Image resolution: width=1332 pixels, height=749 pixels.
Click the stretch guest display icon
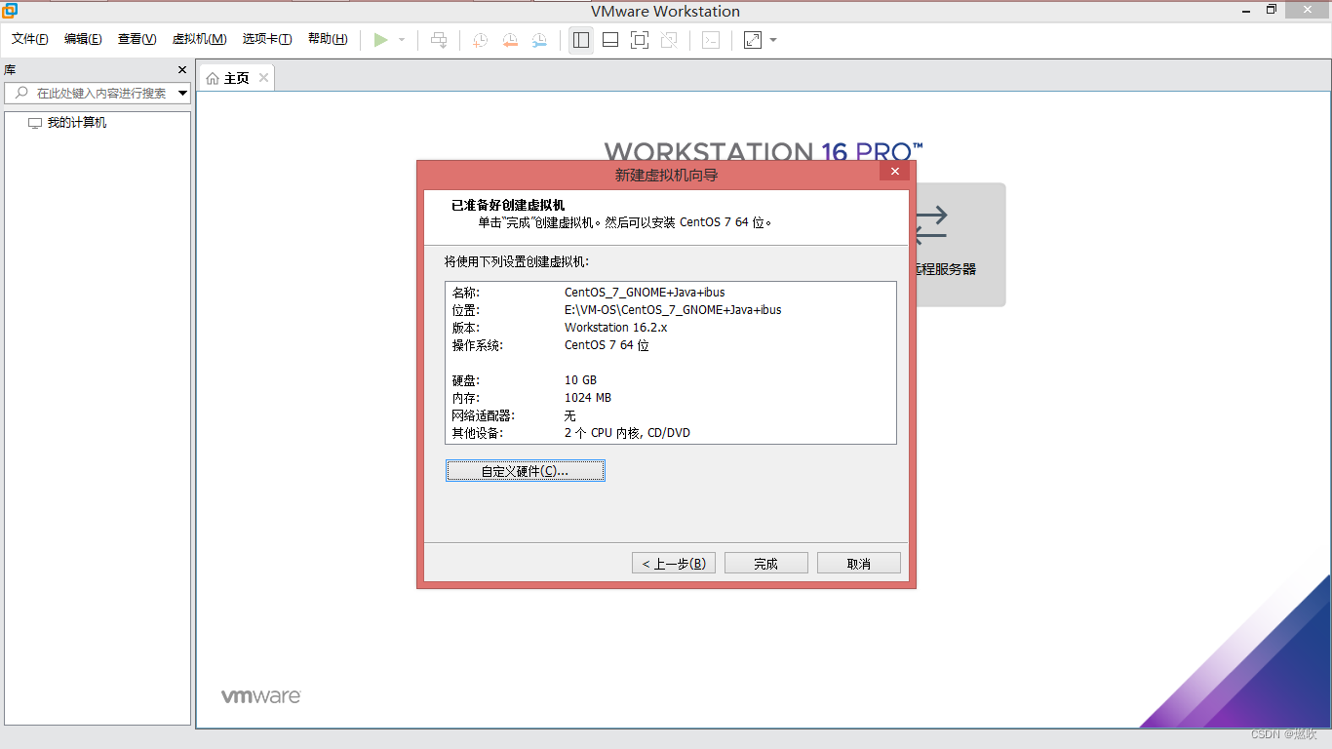click(x=753, y=40)
